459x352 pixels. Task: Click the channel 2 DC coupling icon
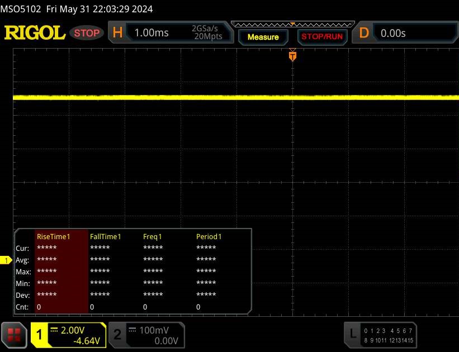[133, 330]
